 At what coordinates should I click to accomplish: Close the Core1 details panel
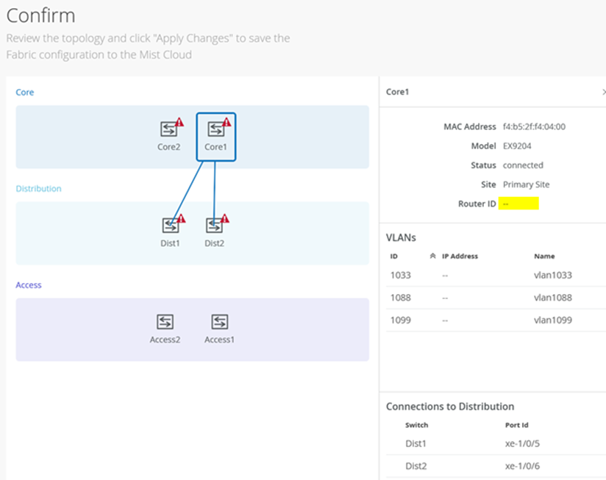(x=604, y=92)
